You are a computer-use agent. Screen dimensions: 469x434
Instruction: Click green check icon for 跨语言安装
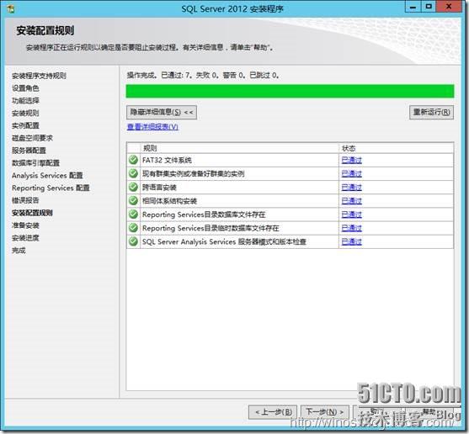[133, 187]
